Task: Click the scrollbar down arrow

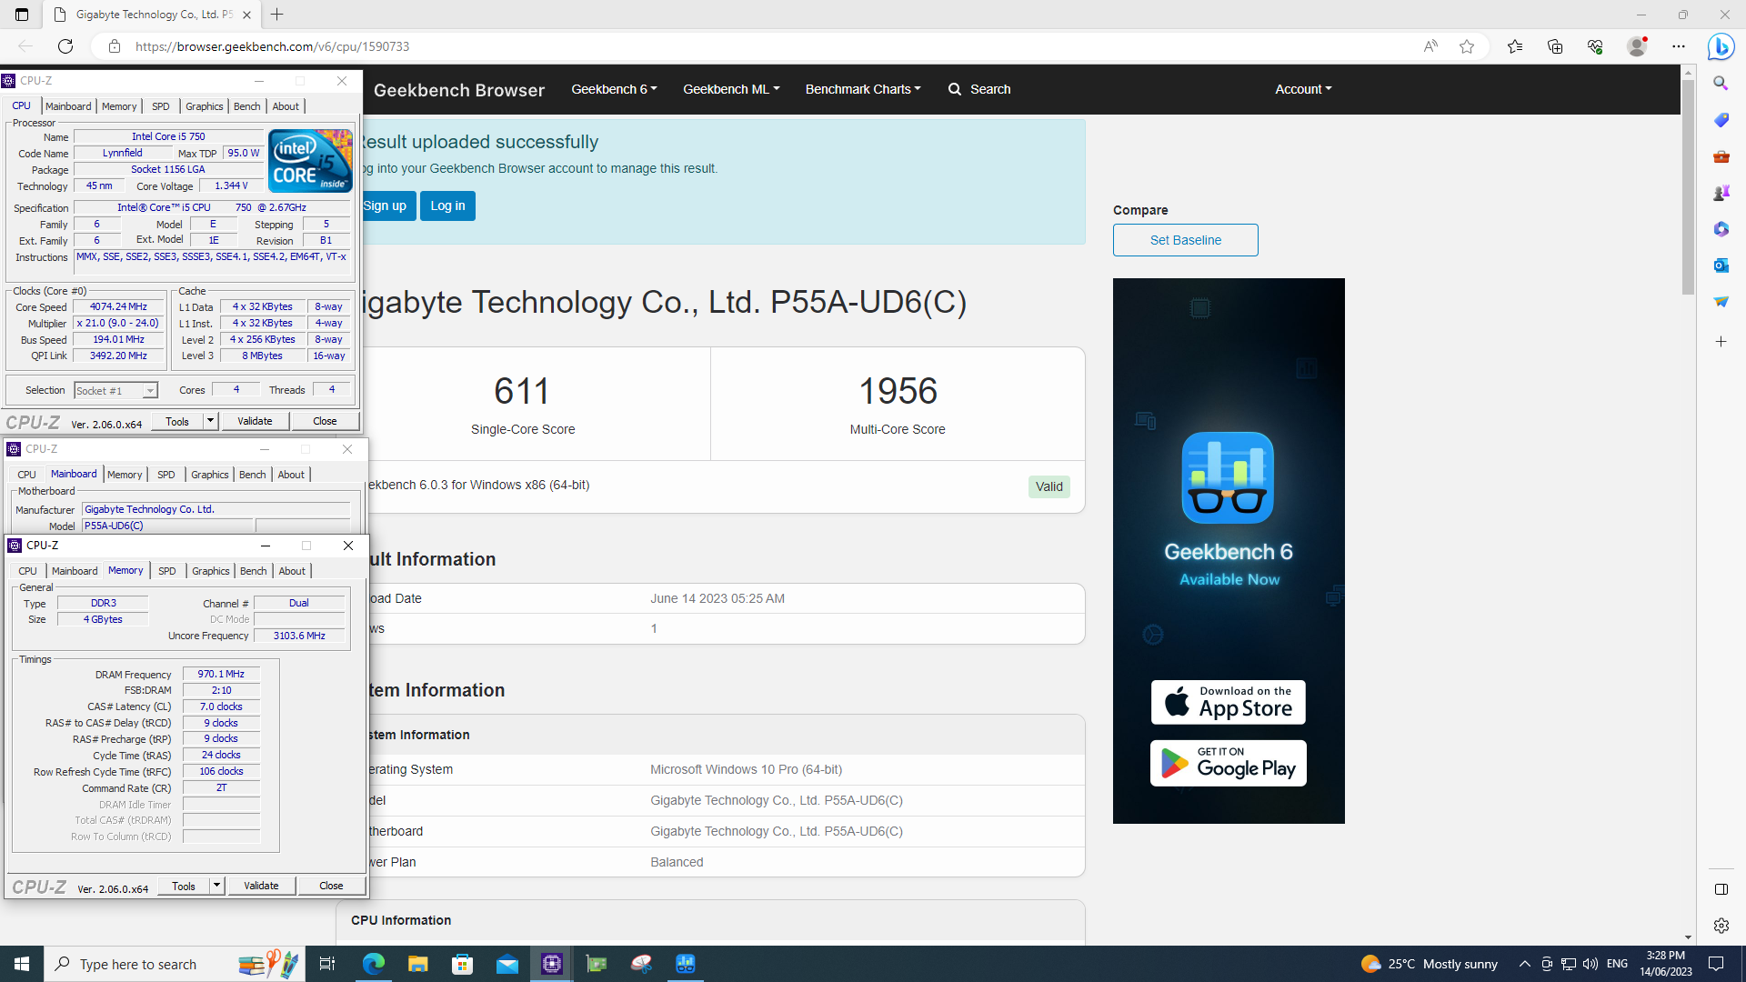Action: point(1688,937)
